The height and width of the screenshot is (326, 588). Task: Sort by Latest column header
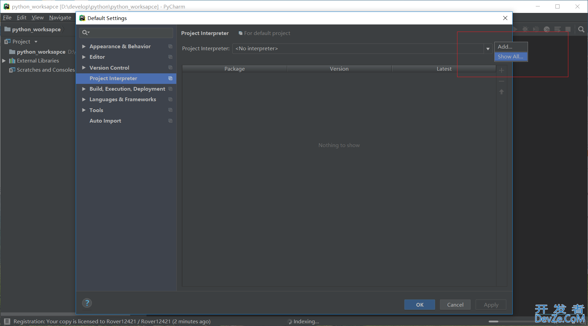(x=444, y=69)
